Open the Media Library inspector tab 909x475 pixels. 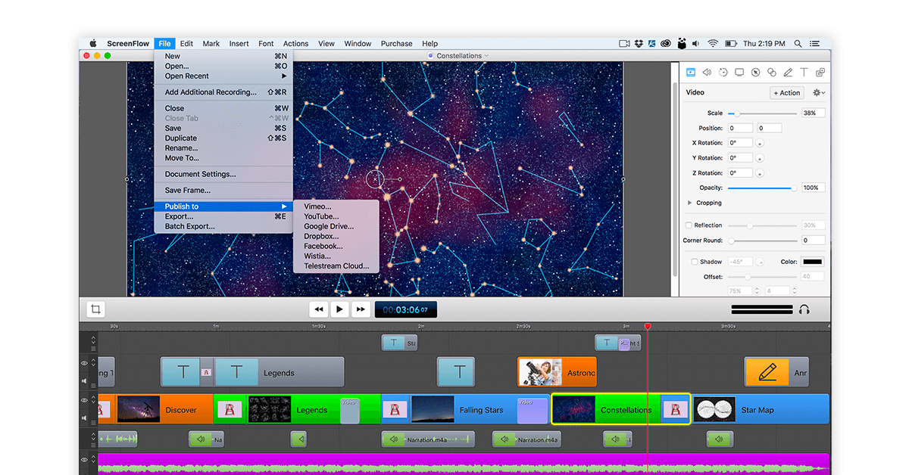(x=820, y=73)
